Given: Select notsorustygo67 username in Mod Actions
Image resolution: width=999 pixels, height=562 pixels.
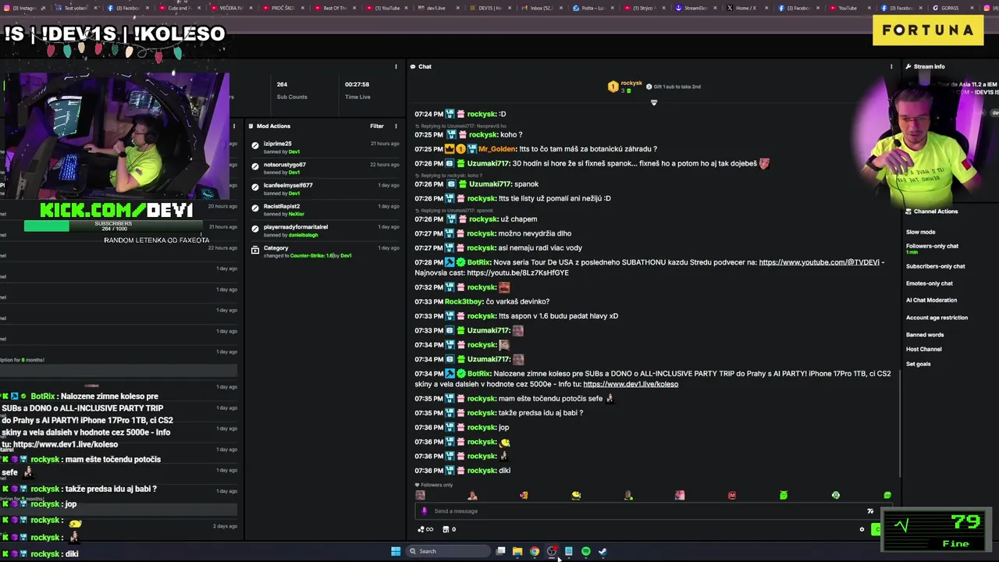Looking at the screenshot, I should [x=285, y=165].
